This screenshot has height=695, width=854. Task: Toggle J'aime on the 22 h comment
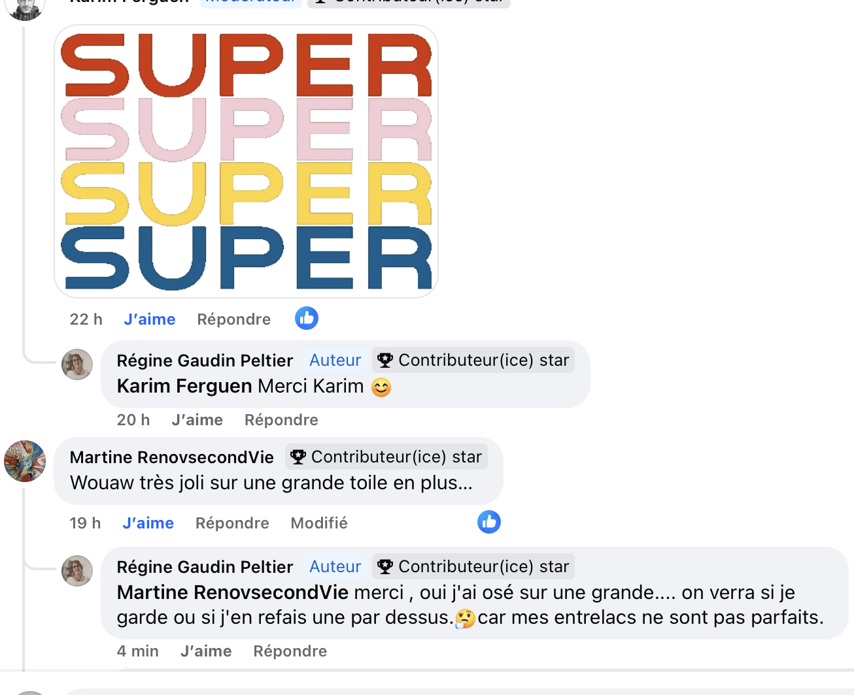pyautogui.click(x=150, y=319)
